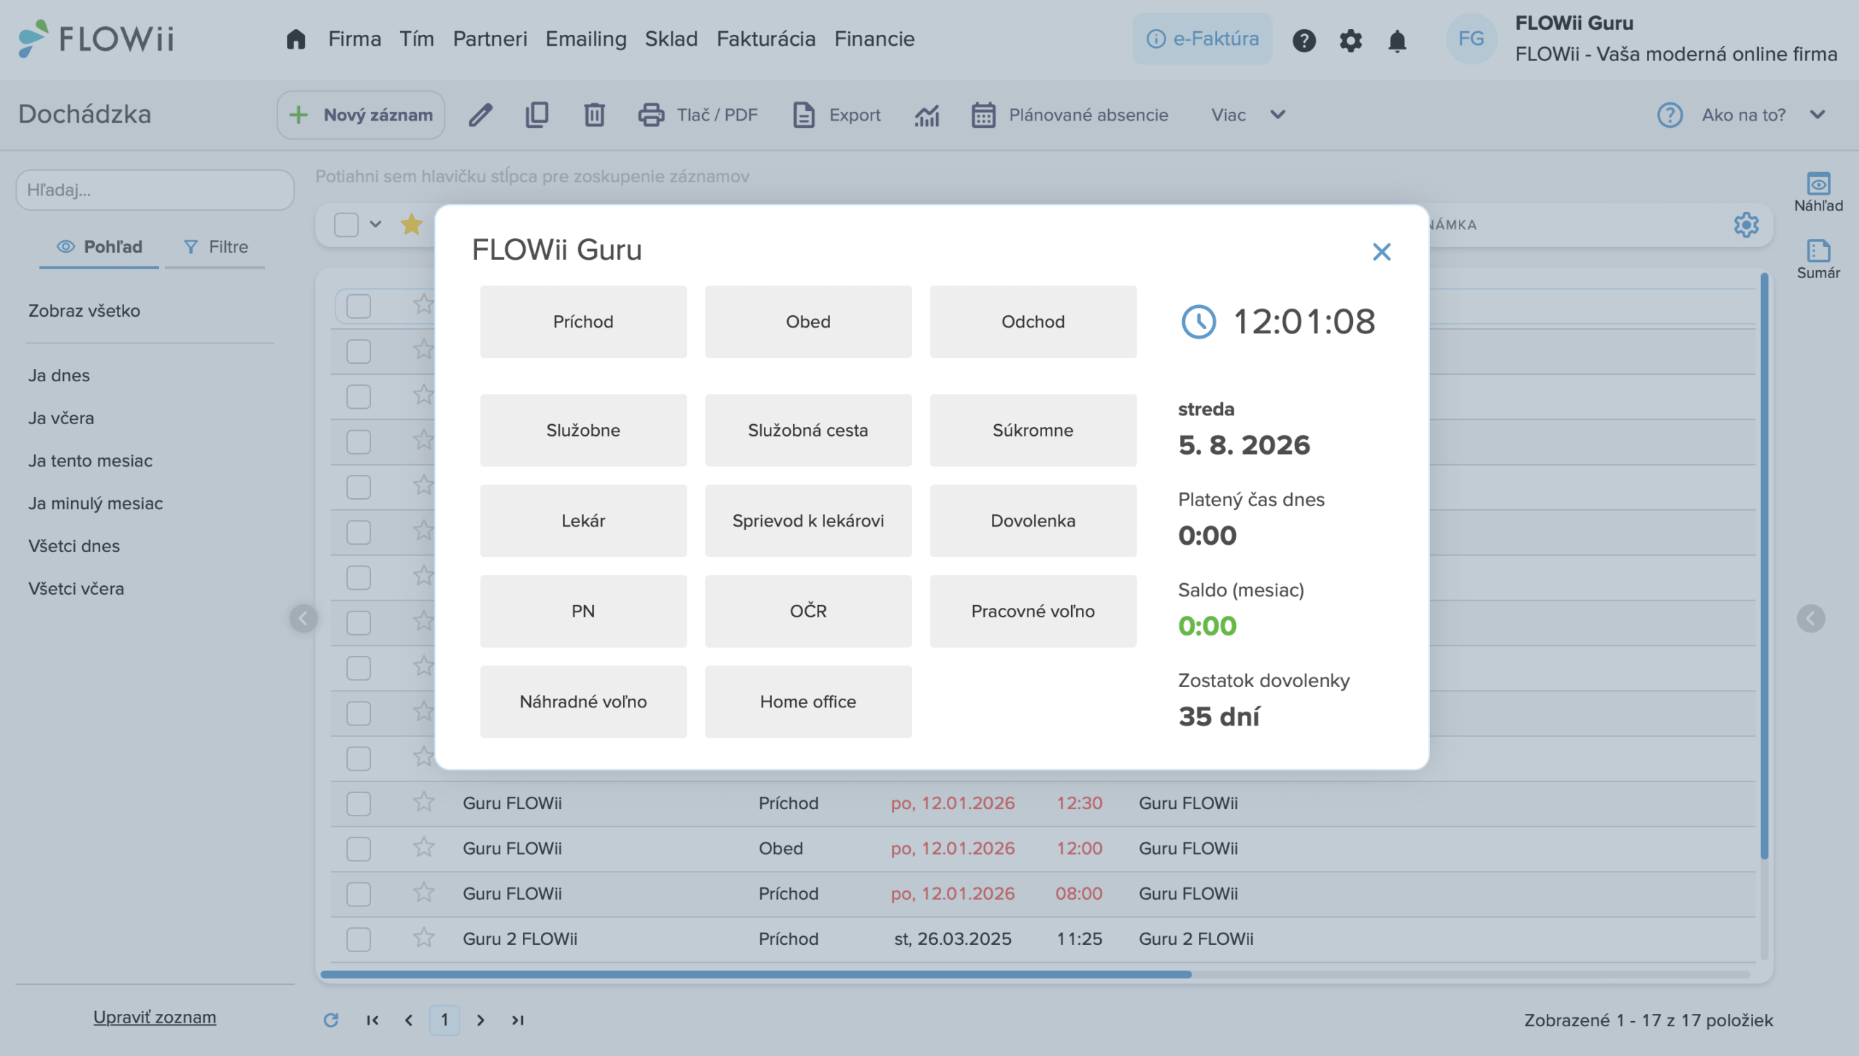Tick the first row checkbox in the list

tap(359, 306)
